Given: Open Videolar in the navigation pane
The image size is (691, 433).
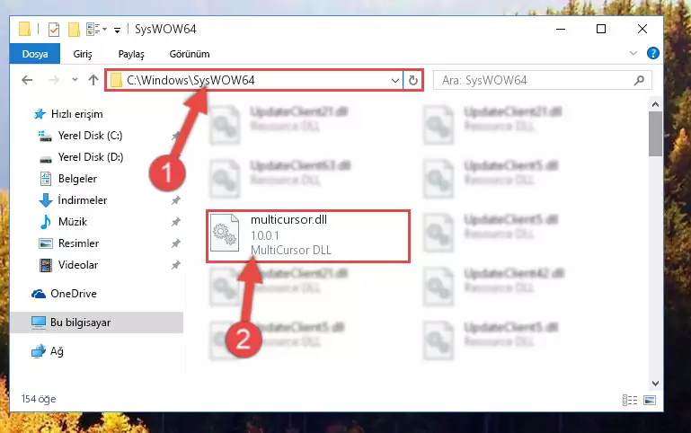Looking at the screenshot, I should 78,265.
